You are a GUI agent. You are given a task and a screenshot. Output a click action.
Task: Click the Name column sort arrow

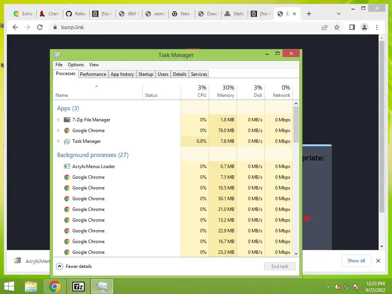tap(96, 86)
